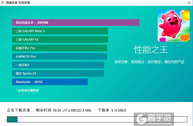Click the download rate 9.16 MB/S

(x=119, y=110)
